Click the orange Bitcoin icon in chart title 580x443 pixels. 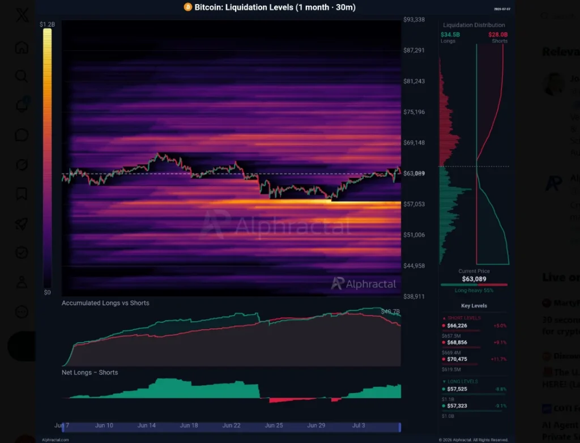point(188,7)
